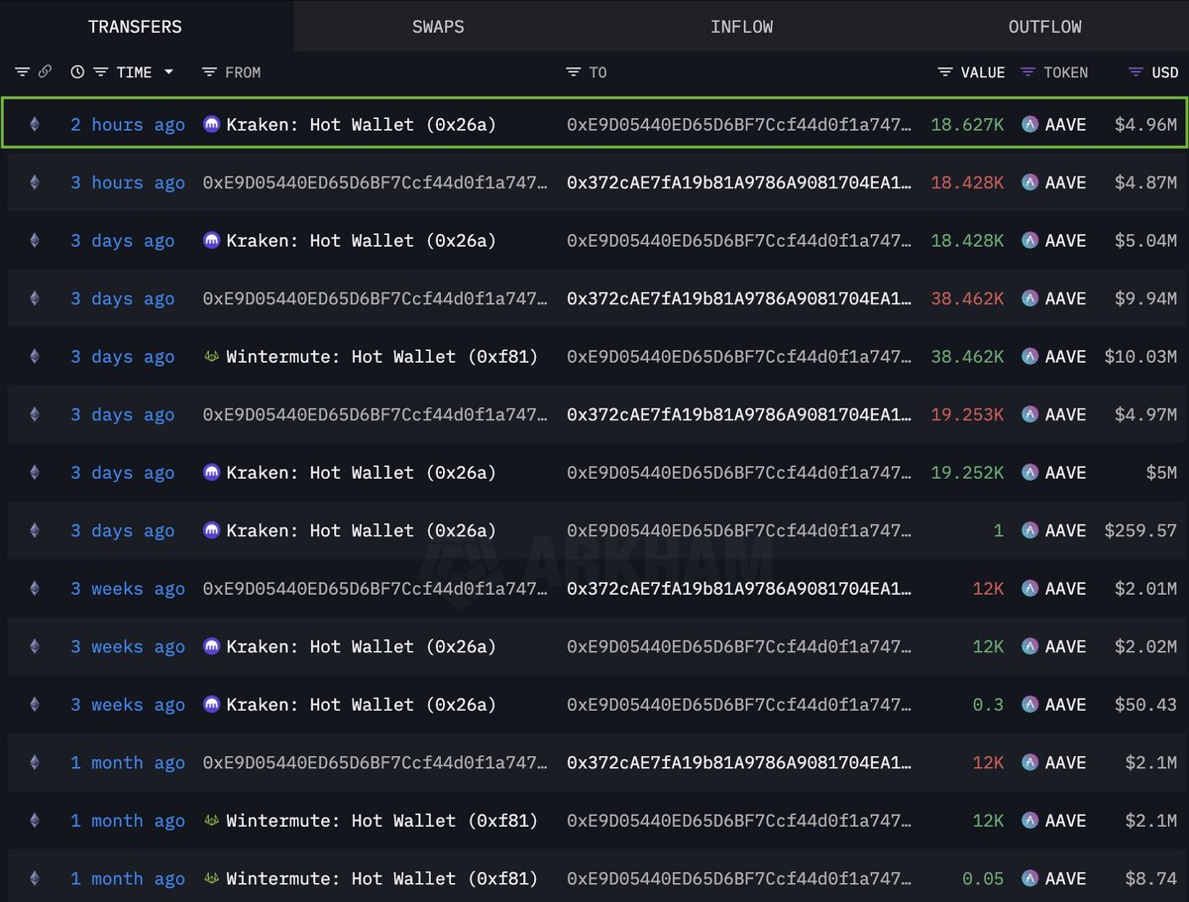Click Kraken logo on the $5M row
The height and width of the screenshot is (902, 1189).
(211, 473)
